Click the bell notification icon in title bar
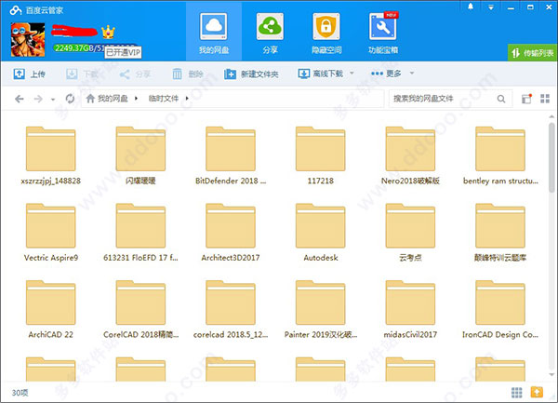This screenshot has height=403, width=558. coord(471,7)
